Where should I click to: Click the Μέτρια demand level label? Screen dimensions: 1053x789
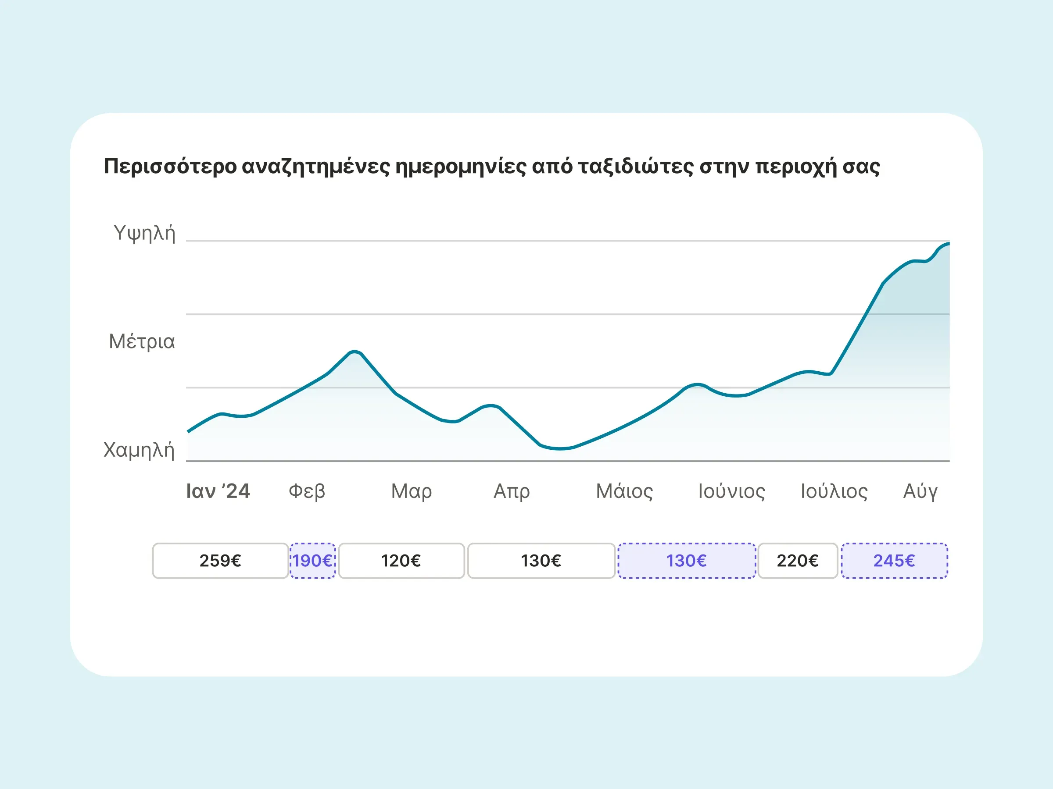(142, 341)
